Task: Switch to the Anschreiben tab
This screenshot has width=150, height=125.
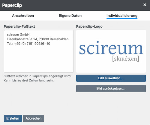Action: pyautogui.click(x=23, y=16)
